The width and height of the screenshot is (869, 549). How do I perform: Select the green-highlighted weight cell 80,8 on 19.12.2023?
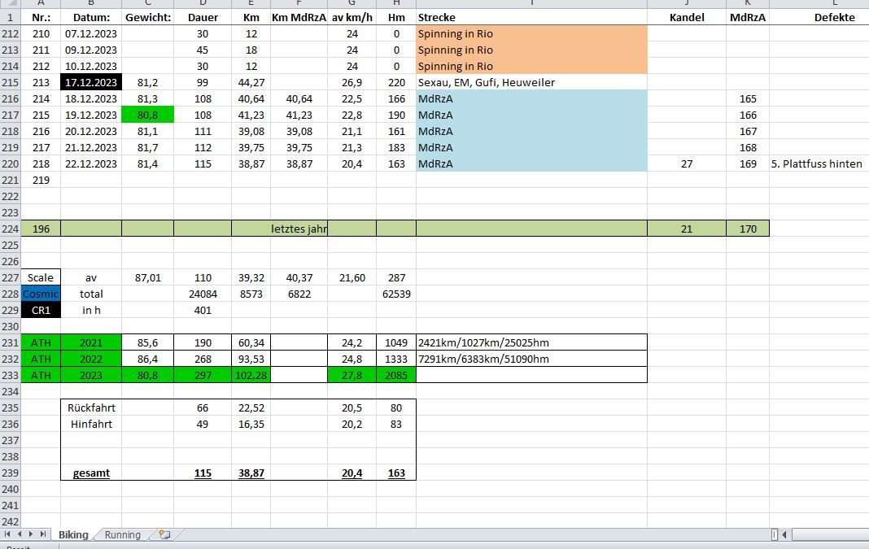147,115
